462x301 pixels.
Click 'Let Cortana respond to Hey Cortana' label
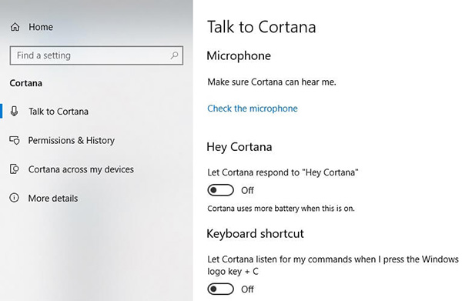click(x=283, y=172)
